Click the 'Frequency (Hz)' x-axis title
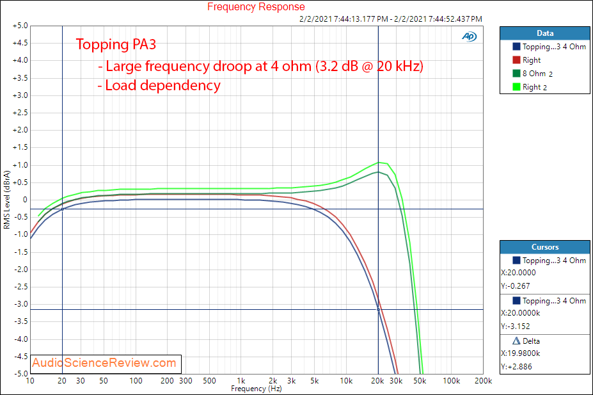Viewport: 593px width, 395px height. tap(257, 389)
